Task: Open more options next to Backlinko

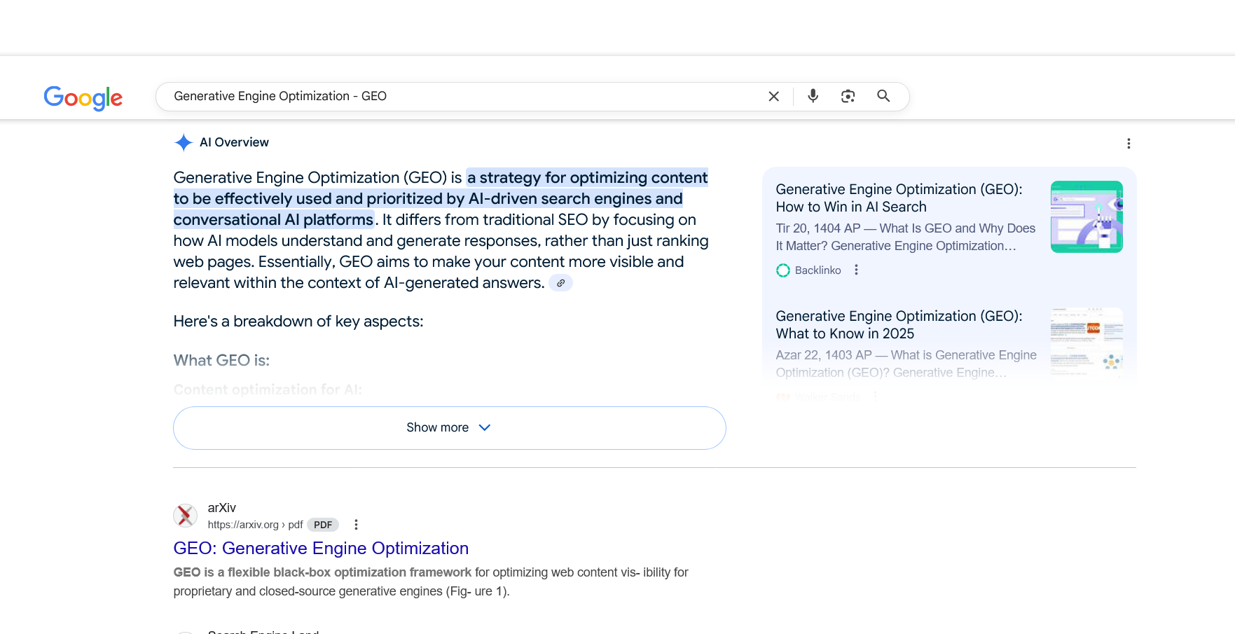Action: (x=856, y=270)
